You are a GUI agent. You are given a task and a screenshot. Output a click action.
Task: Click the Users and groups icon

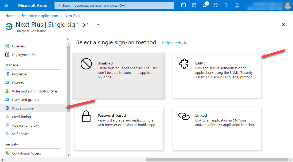[7, 100]
